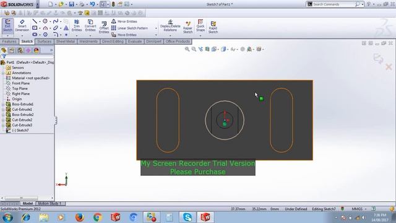Screen dimensions: 396x223
Task: Open the Hide/Show Items dropdown
Action: point(234,49)
